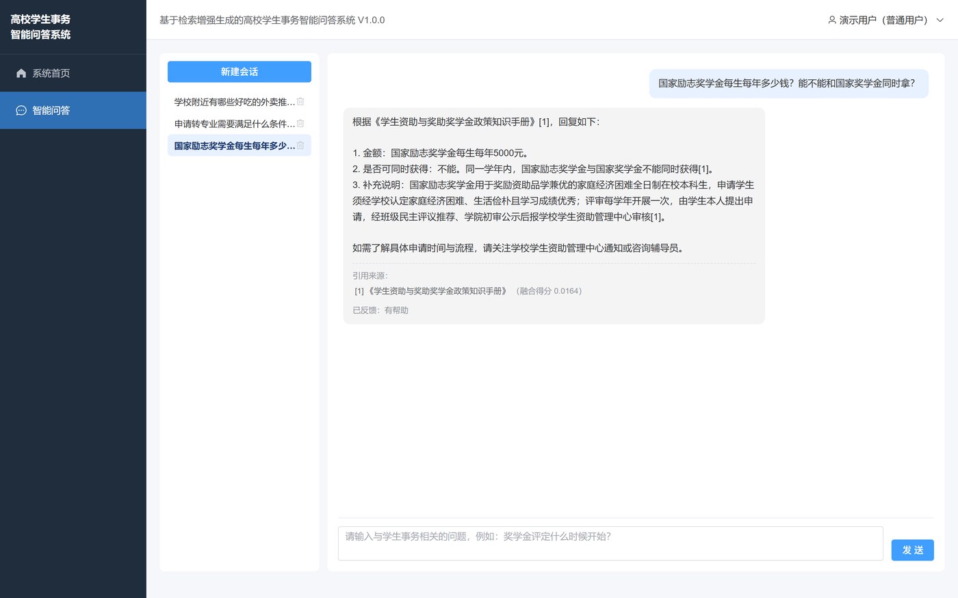This screenshot has width=958, height=598.
Task: Focus the question input text box
Action: click(610, 543)
